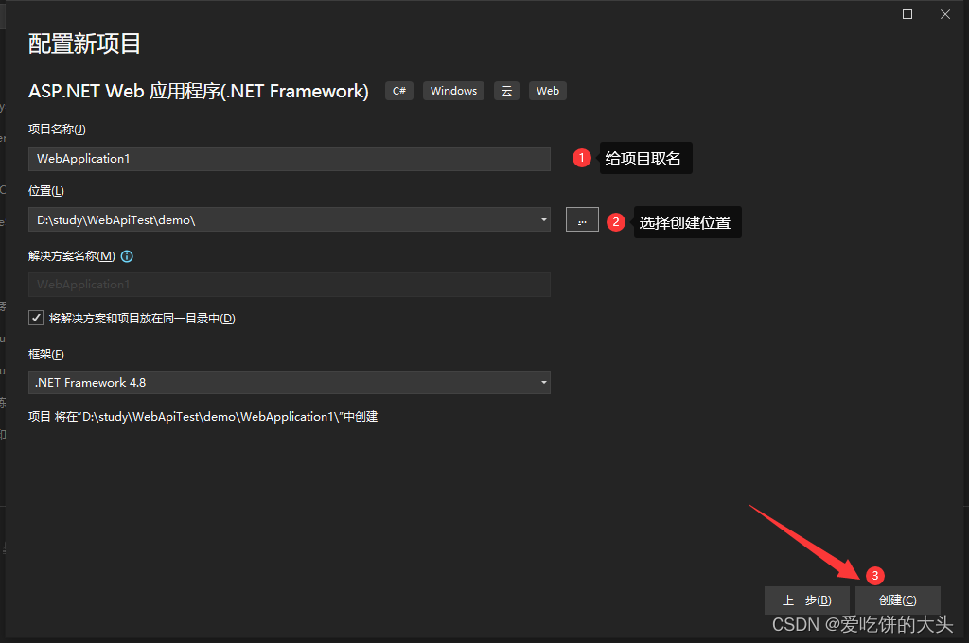Click the 云 (cloud) tag label

(x=507, y=91)
